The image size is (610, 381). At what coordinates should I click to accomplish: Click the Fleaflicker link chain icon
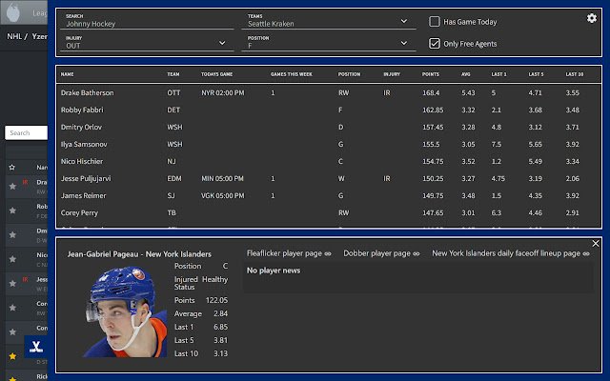pos(328,254)
